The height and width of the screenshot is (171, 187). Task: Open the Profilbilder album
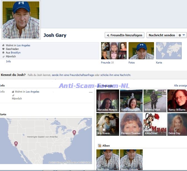[x=108, y=160]
